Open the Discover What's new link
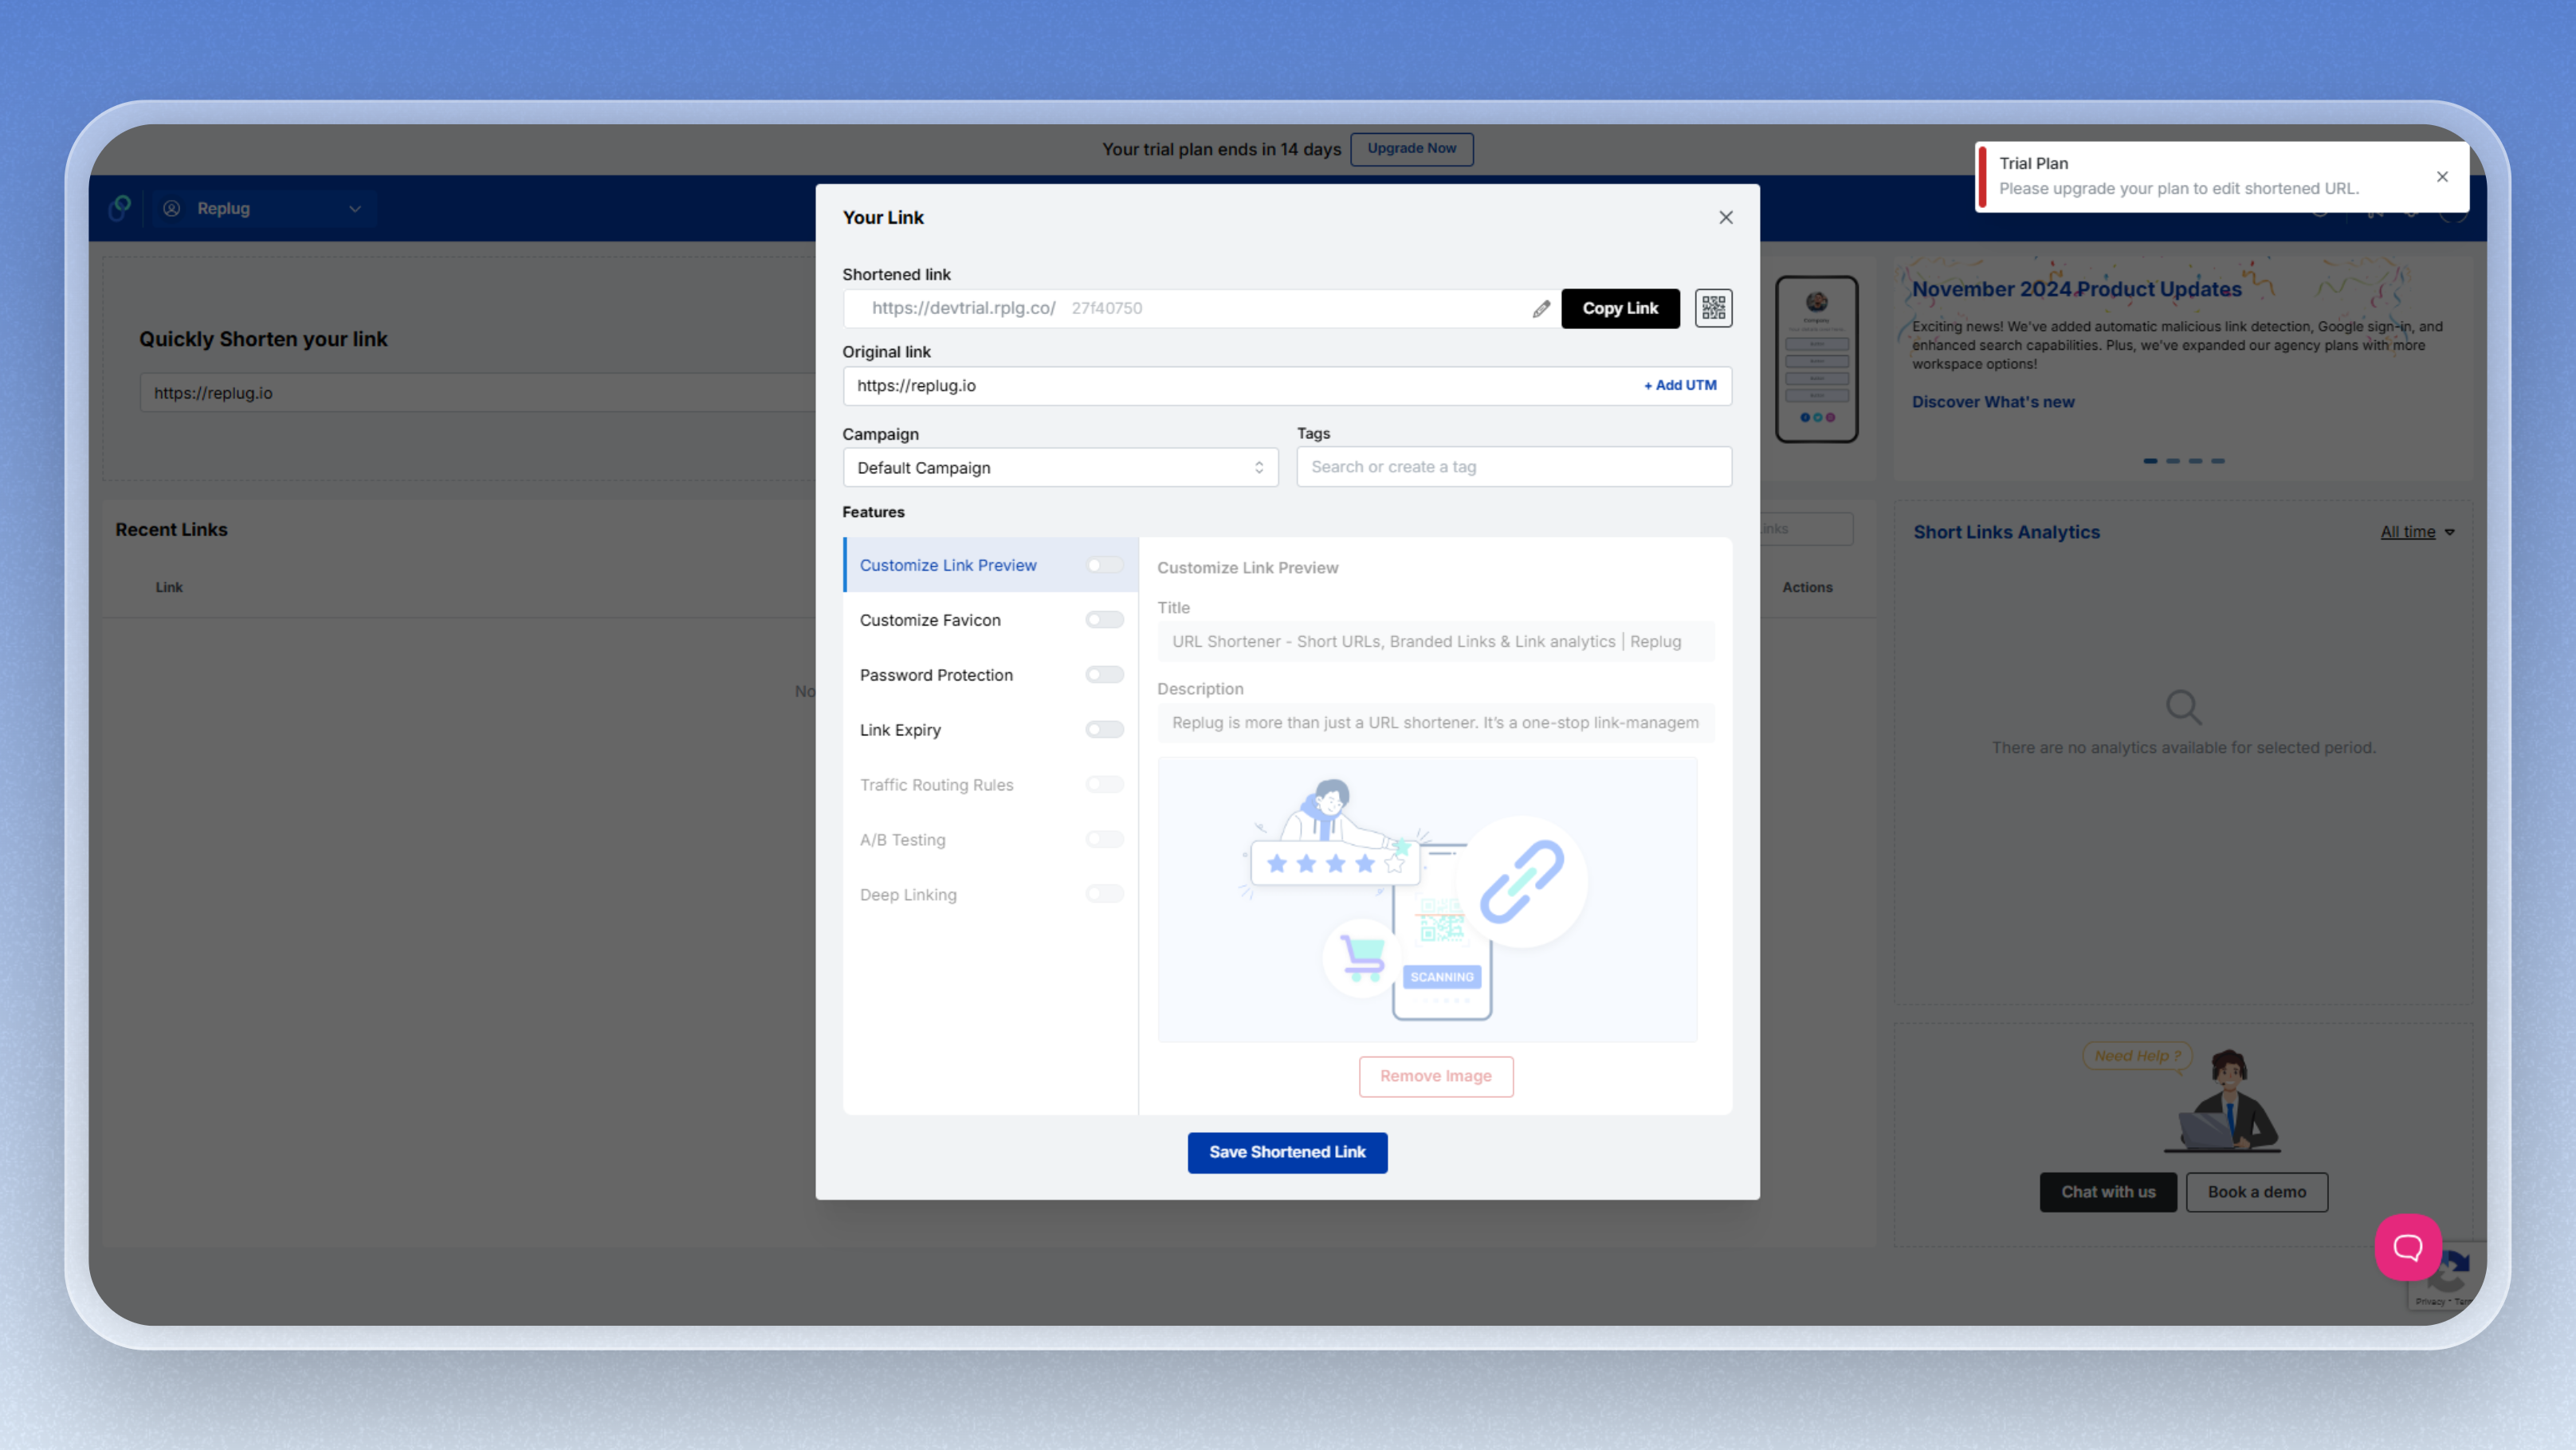The width and height of the screenshot is (2576, 1450). [1993, 402]
